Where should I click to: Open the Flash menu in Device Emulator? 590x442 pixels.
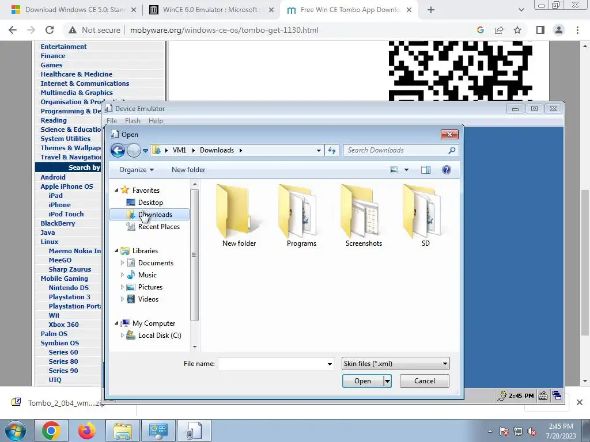(x=133, y=121)
